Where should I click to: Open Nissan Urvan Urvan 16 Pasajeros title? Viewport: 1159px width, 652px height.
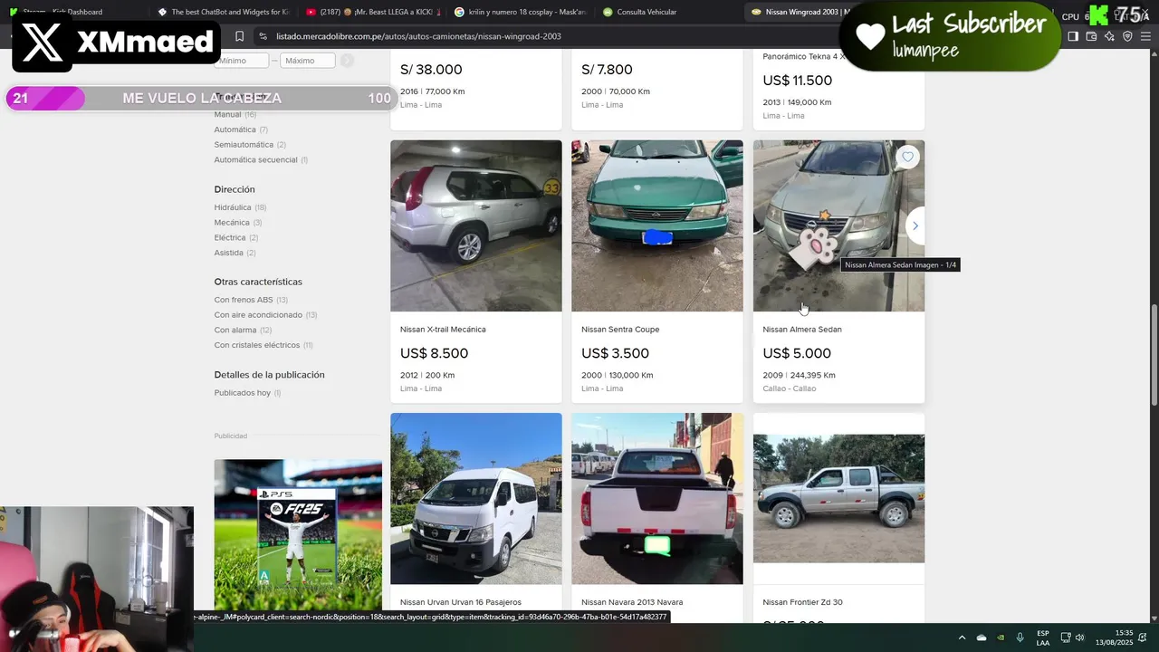click(461, 602)
